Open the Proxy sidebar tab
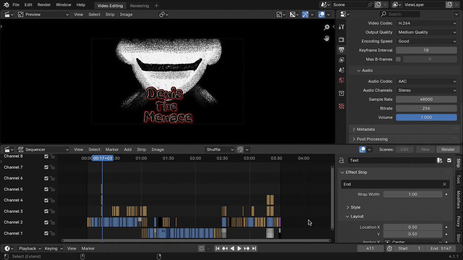 tap(458, 221)
